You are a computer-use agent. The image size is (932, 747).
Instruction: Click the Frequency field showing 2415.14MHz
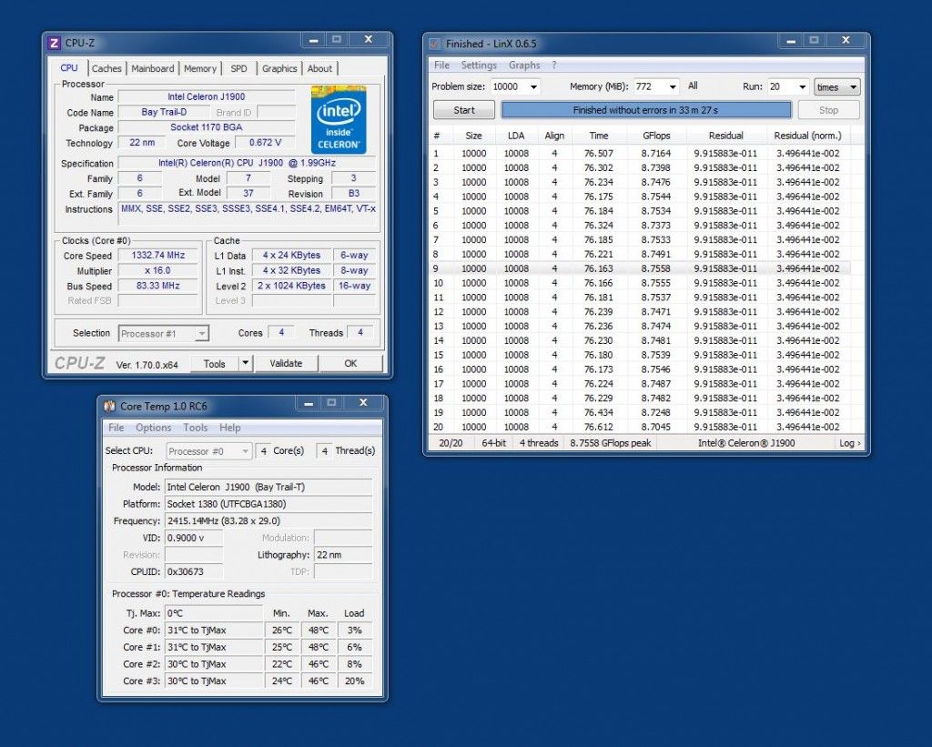268,520
